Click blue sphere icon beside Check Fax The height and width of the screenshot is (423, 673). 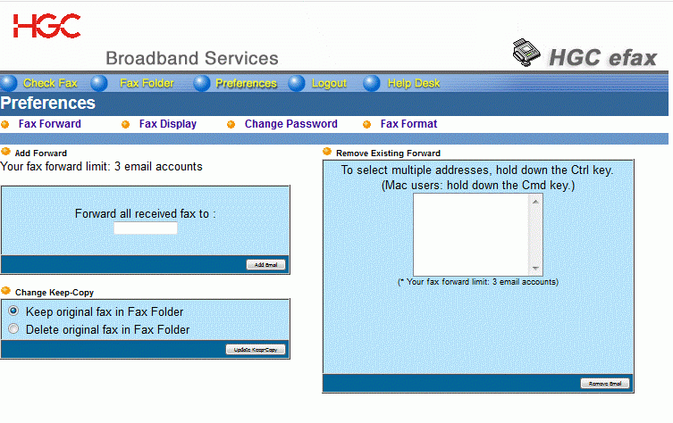pos(9,83)
